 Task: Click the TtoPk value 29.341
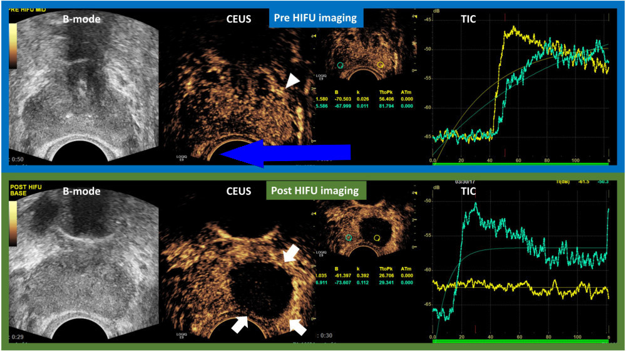tap(386, 283)
